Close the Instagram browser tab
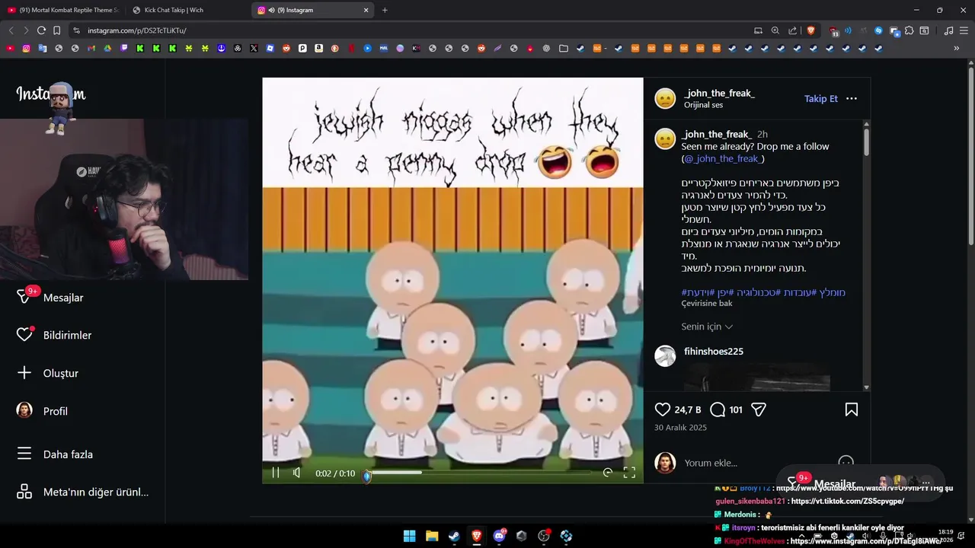Image resolution: width=975 pixels, height=548 pixels. tap(366, 10)
